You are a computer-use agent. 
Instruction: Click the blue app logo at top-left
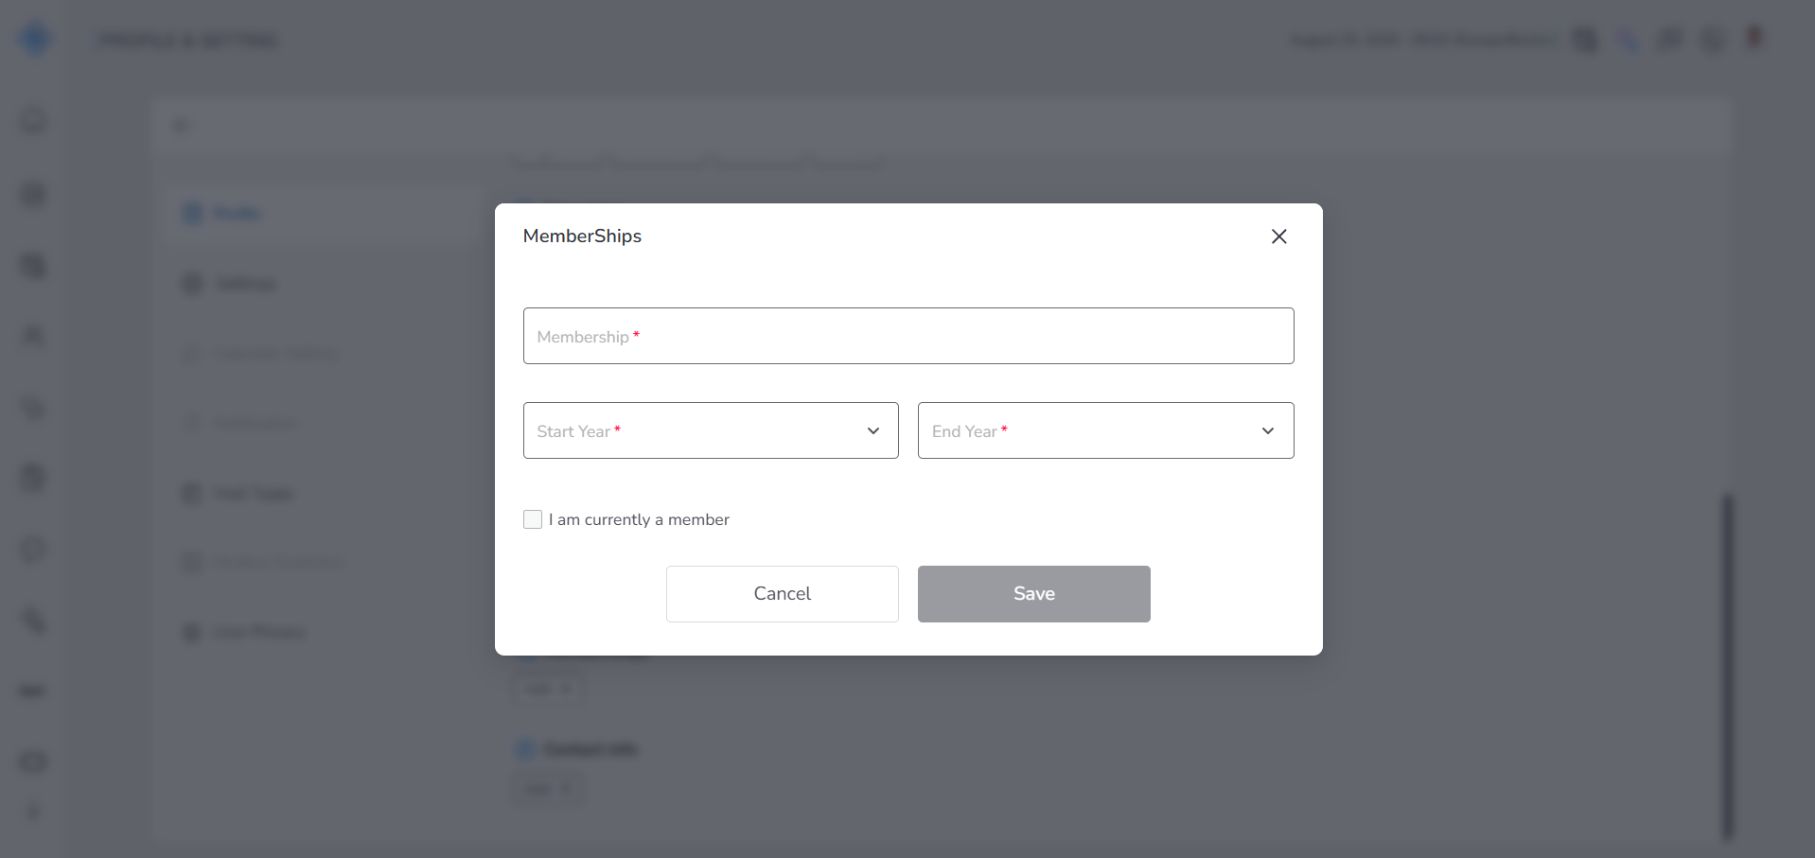tap(35, 39)
